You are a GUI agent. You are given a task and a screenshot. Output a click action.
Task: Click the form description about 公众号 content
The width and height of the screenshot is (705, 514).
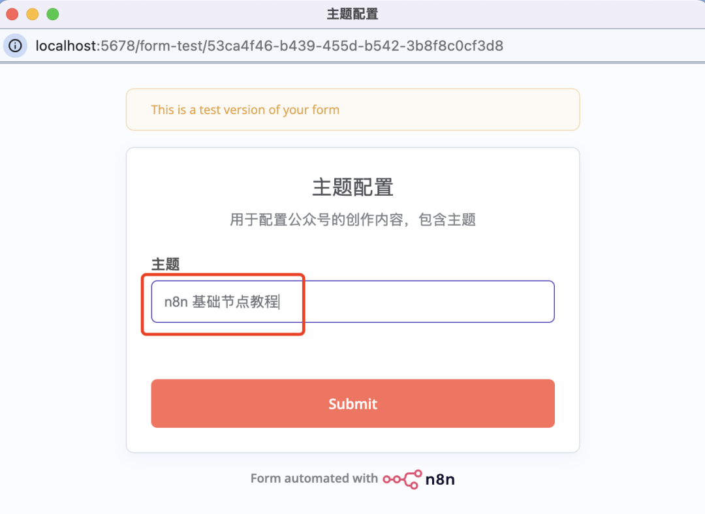tap(352, 220)
